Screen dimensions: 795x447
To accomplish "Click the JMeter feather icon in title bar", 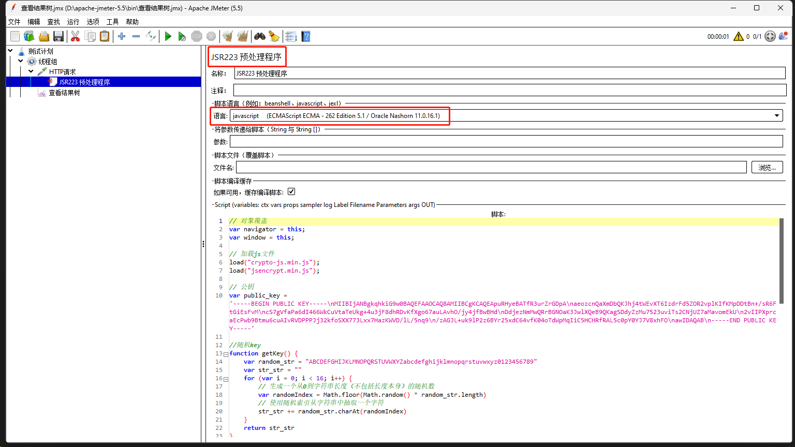I will (x=12, y=8).
